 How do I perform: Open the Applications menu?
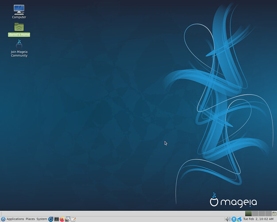pyautogui.click(x=15, y=219)
